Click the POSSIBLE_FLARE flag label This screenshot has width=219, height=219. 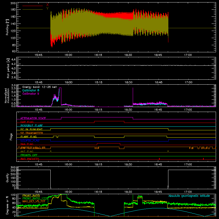pyautogui.click(x=31, y=126)
